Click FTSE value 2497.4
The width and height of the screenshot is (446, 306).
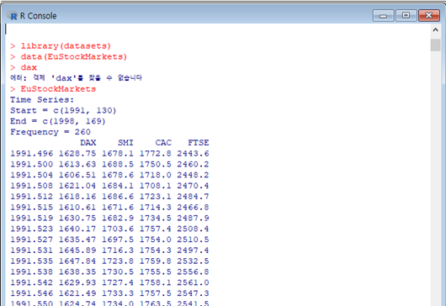pyautogui.click(x=193, y=251)
